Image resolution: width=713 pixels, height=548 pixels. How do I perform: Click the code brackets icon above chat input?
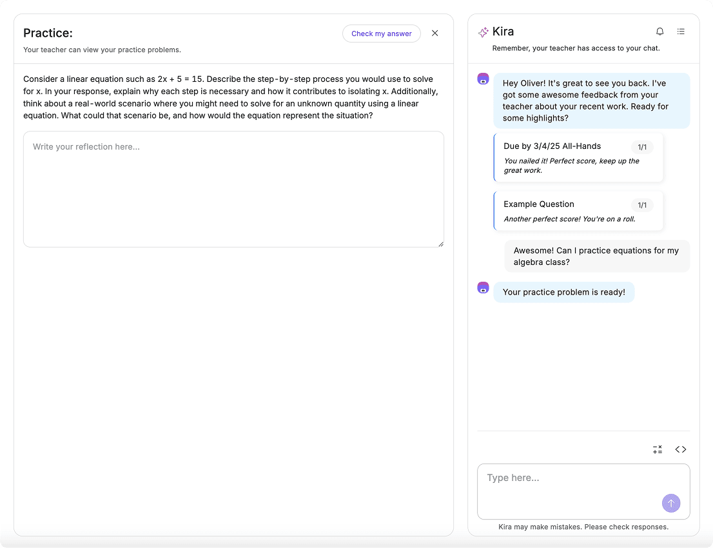pos(681,449)
